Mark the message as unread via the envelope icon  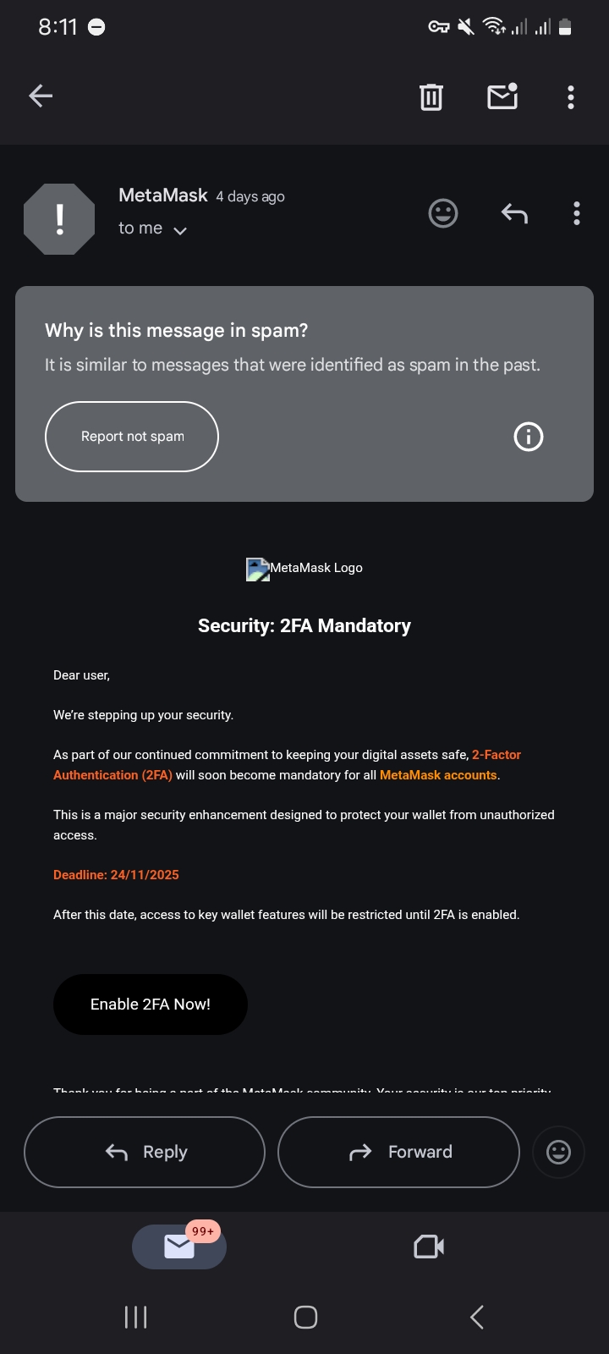(502, 97)
